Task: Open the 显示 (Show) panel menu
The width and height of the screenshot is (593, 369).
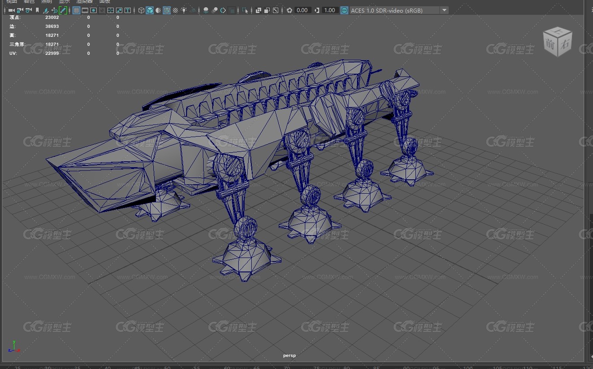Action: 64,1
